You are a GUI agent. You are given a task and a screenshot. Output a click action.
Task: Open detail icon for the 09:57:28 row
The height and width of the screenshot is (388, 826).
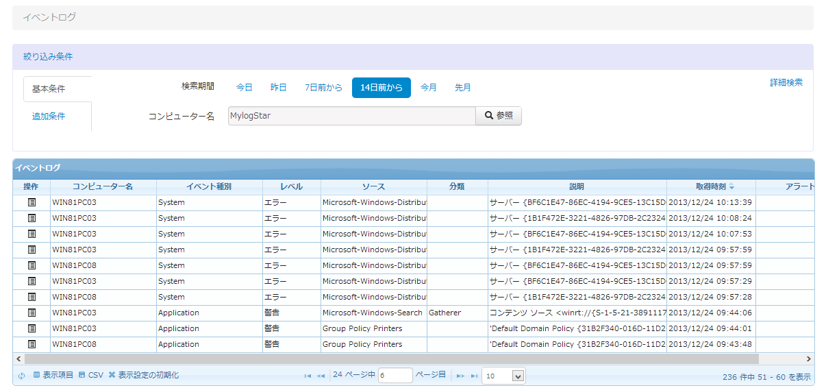point(31,297)
